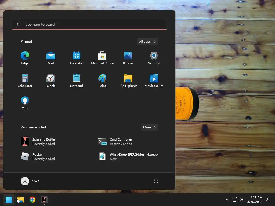275x206 pixels.
Task: Switch to Spinning Bottle on the taskbar
Action: 44,200
